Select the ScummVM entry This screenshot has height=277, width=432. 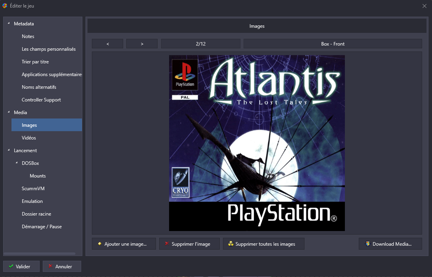[33, 189]
